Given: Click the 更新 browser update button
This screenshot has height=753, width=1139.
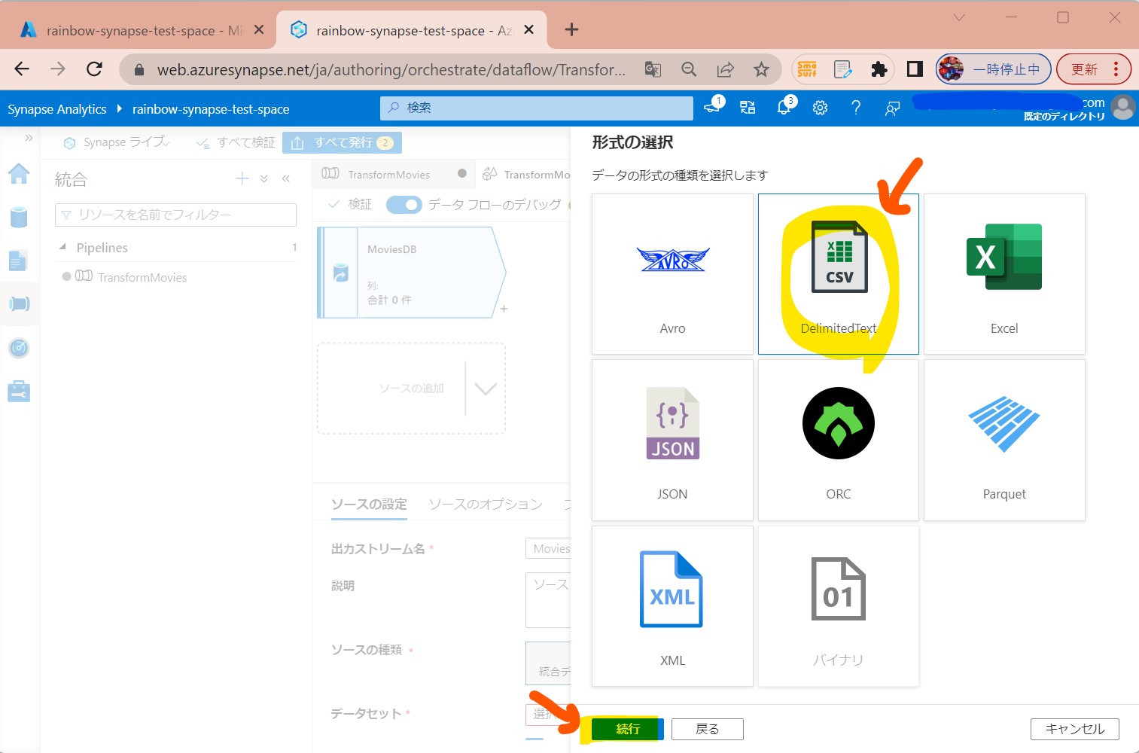Looking at the screenshot, I should point(1094,69).
